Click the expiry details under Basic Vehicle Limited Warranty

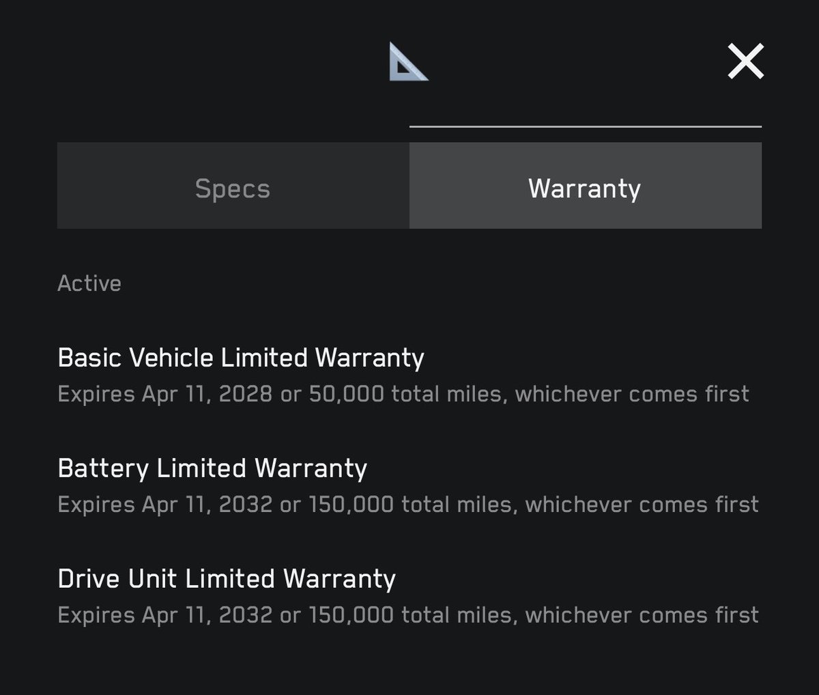403,394
